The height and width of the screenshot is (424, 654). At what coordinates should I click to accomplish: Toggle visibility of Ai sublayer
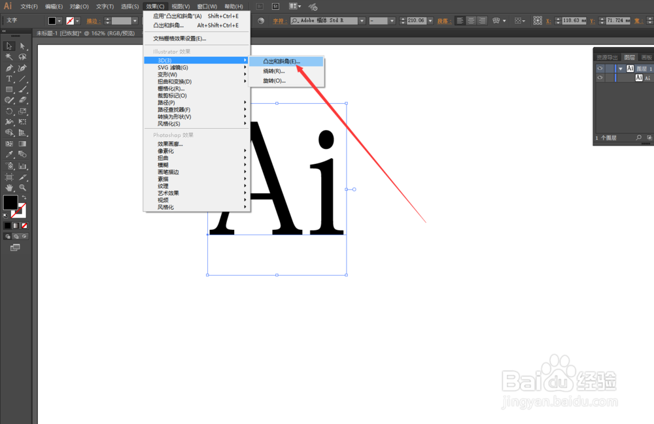pos(600,78)
